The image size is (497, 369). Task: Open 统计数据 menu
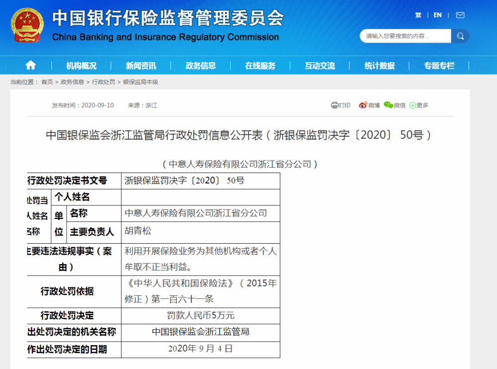(379, 66)
